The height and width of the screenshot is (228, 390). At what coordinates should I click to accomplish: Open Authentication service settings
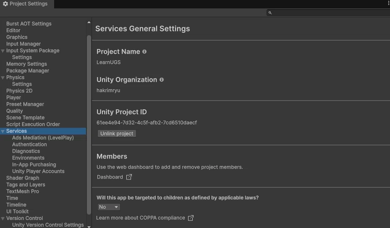29,144
